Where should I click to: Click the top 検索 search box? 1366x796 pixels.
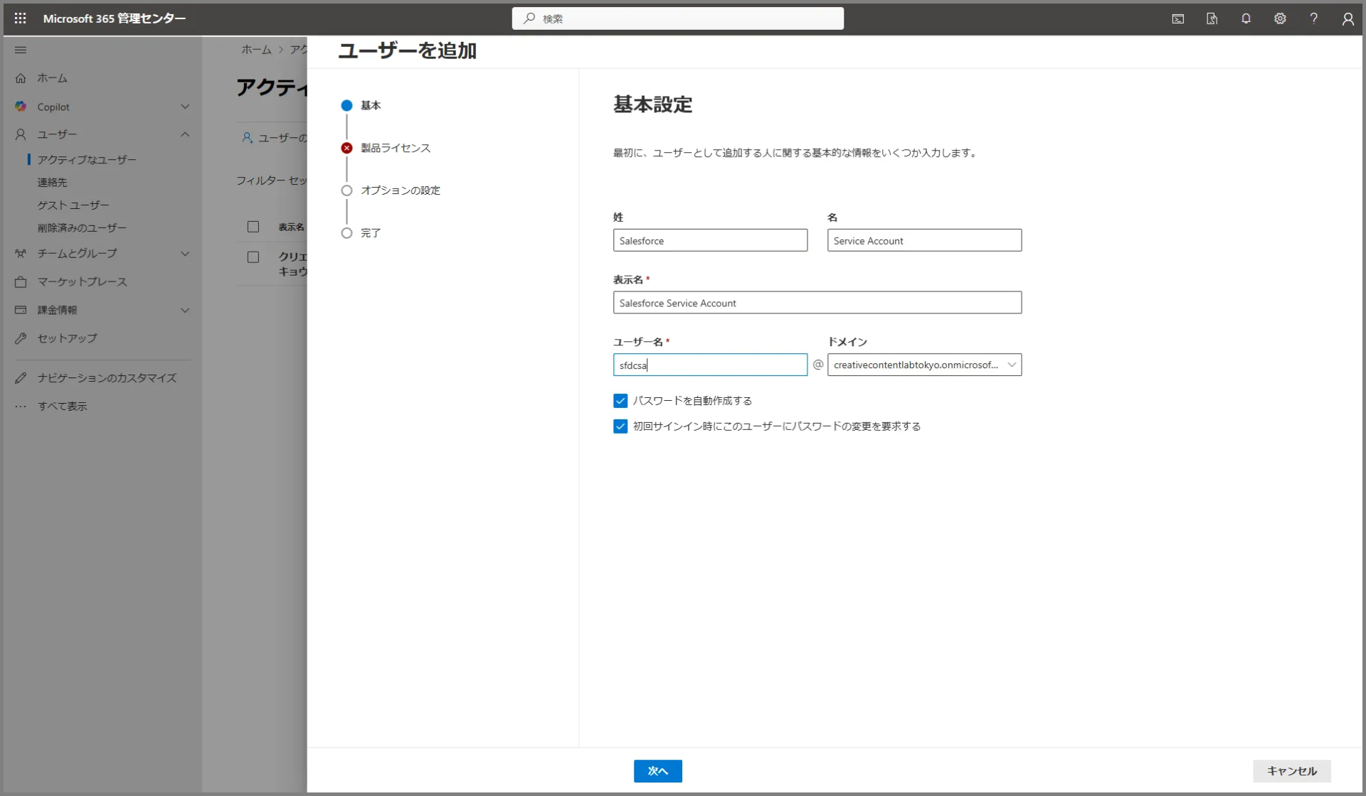tap(677, 18)
